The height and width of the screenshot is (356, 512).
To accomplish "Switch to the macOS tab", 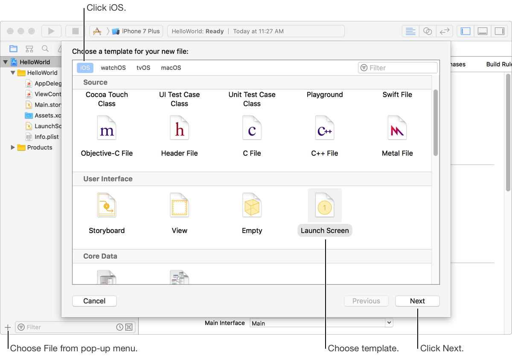I will click(x=171, y=68).
